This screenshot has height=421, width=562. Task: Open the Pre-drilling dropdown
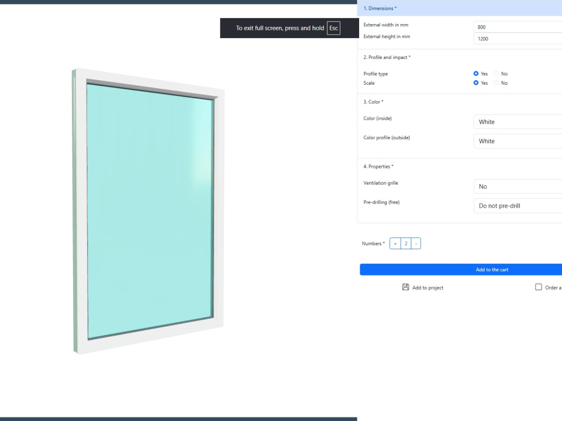(518, 206)
